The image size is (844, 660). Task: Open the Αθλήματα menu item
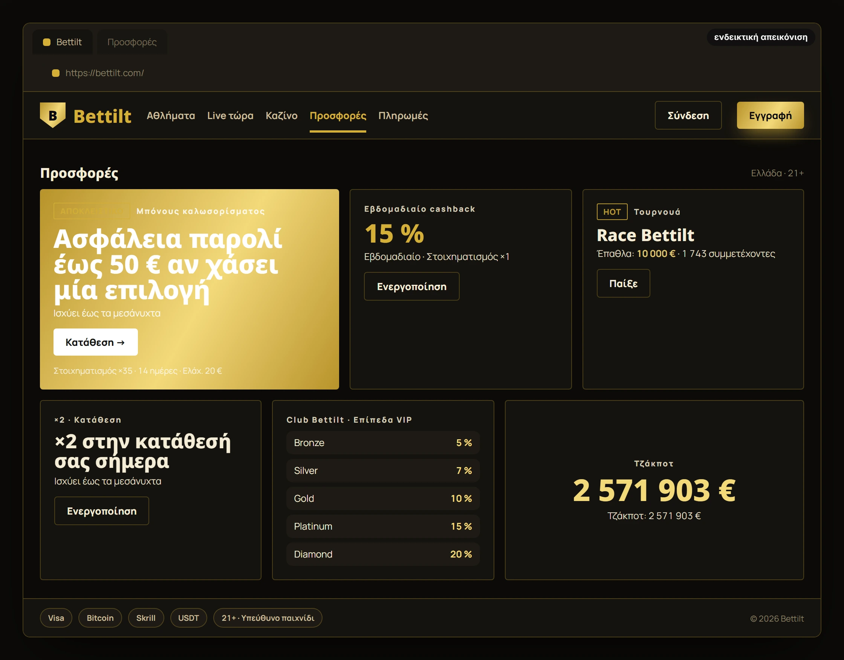[171, 116]
